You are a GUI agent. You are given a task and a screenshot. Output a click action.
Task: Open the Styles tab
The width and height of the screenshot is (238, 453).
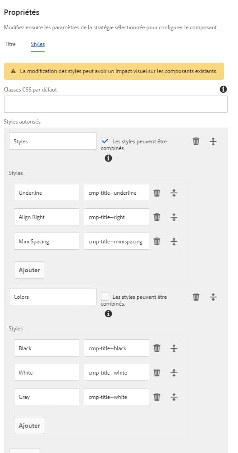[37, 44]
